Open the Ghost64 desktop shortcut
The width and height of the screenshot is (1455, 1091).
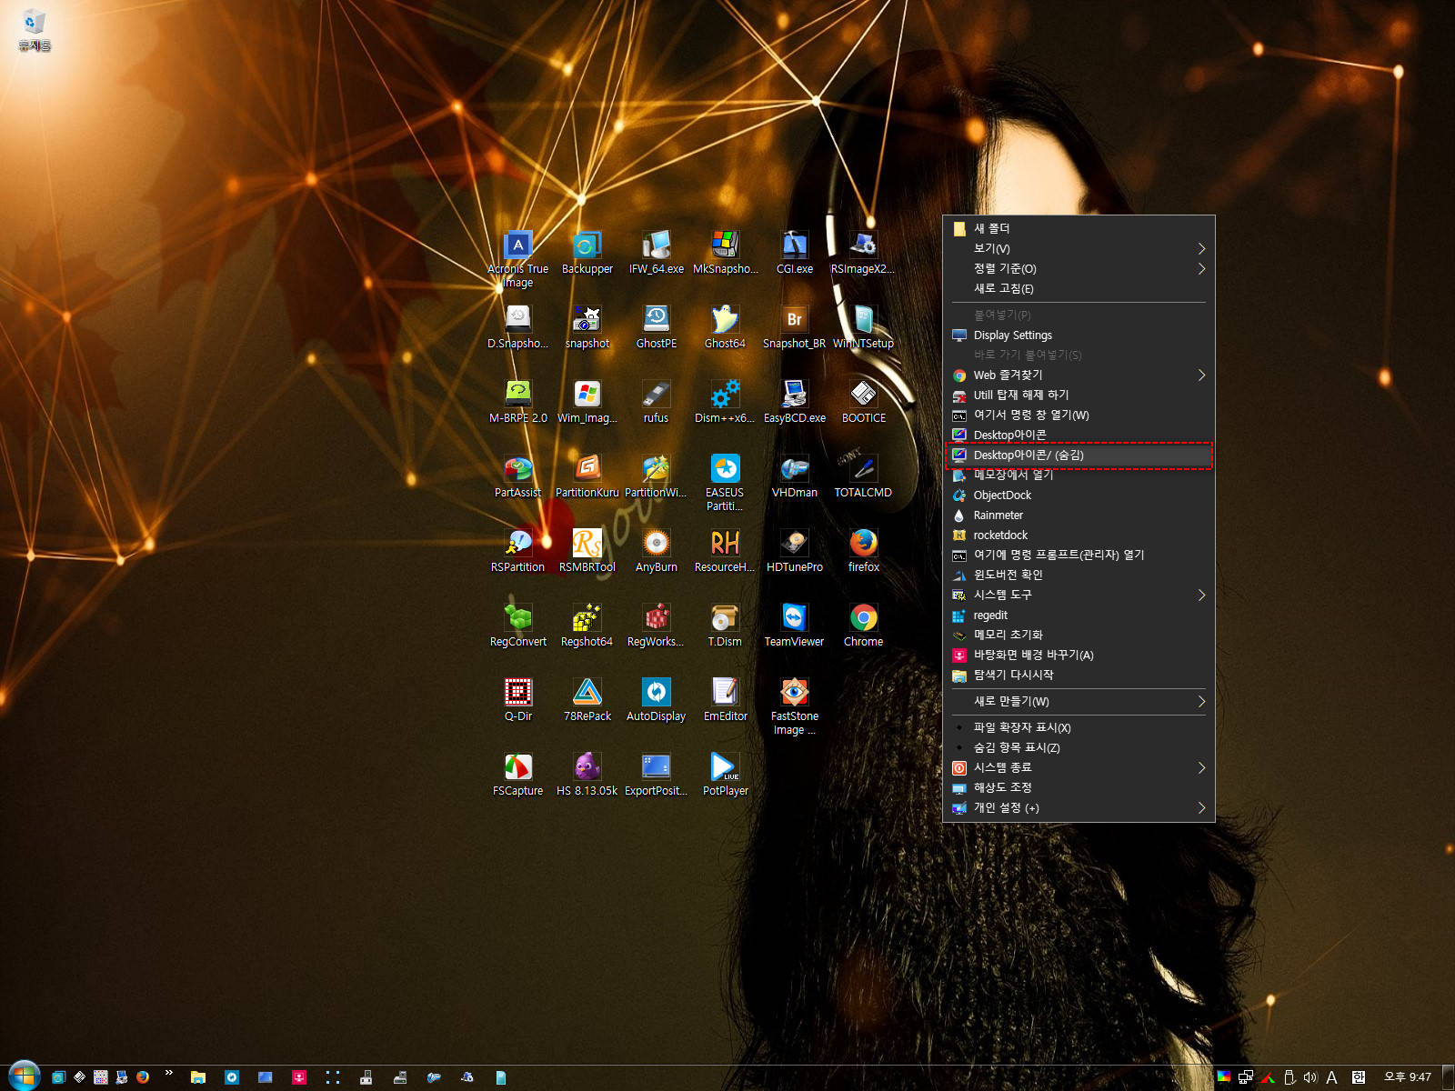click(725, 326)
